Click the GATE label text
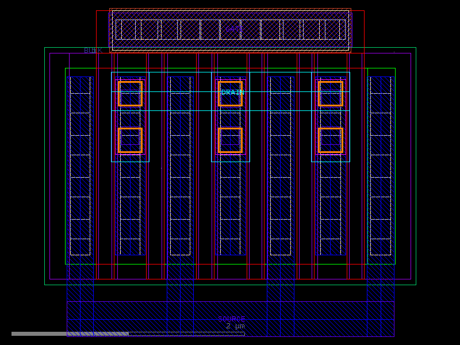Screen dimensions: 460x345 click(x=235, y=28)
